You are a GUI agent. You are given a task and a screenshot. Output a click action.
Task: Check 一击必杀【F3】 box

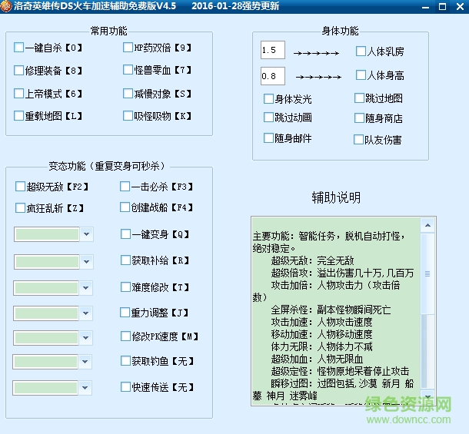tap(125, 186)
